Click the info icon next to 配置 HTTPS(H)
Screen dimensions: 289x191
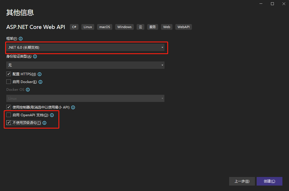(x=40, y=74)
